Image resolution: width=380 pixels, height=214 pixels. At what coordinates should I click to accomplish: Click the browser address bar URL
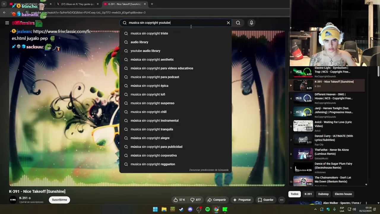click(x=88, y=12)
